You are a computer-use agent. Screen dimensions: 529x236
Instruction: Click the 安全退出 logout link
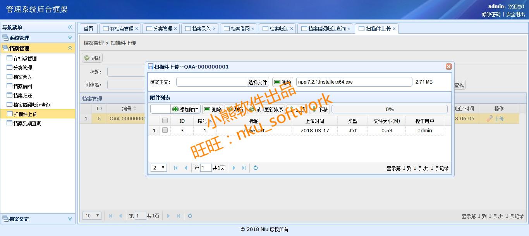(x=515, y=14)
